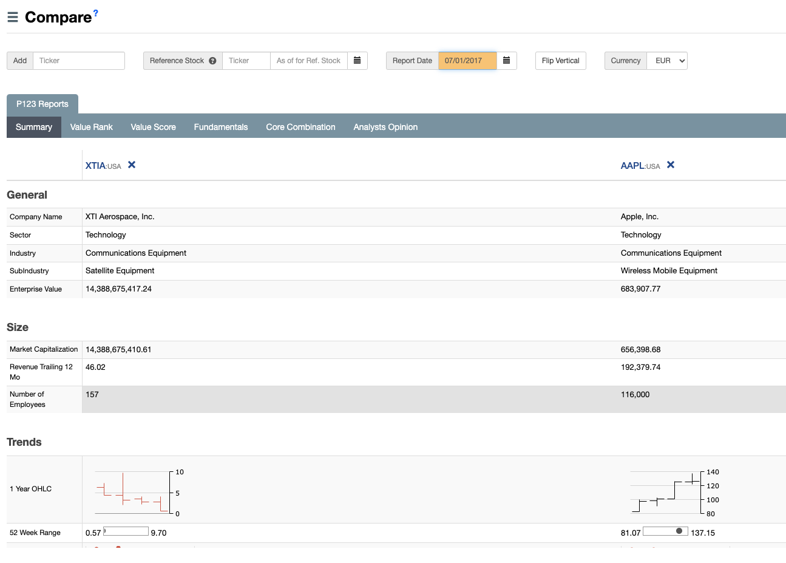Click the XTIA 1 Year OHLC chart

[138, 493]
